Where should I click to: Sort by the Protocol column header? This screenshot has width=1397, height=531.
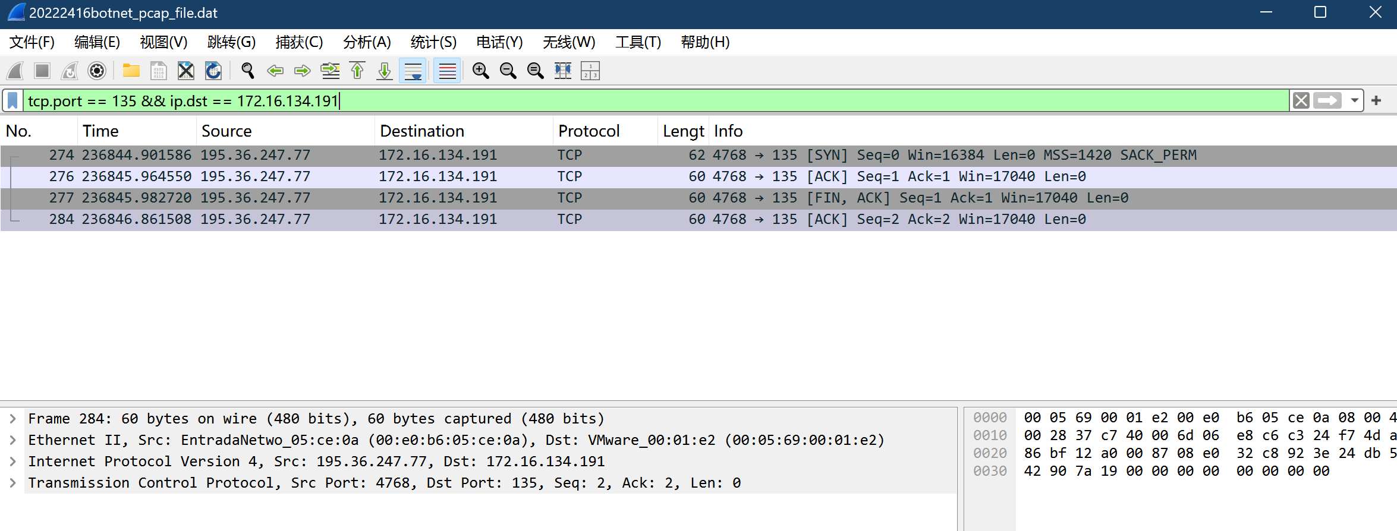[x=605, y=131]
